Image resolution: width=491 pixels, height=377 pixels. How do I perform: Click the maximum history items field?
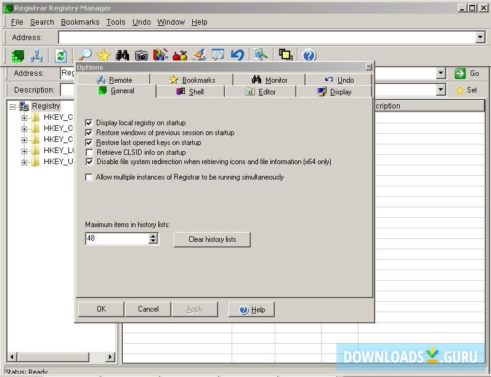point(117,238)
